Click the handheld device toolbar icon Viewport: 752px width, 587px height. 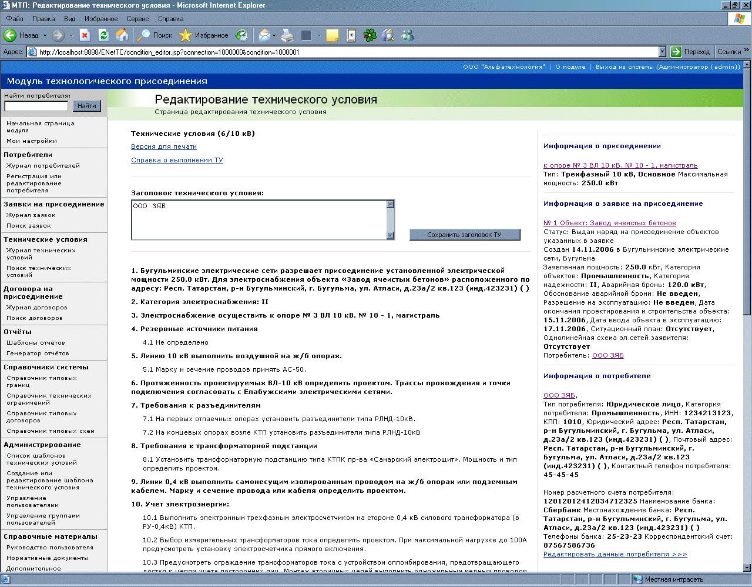pyautogui.click(x=351, y=35)
